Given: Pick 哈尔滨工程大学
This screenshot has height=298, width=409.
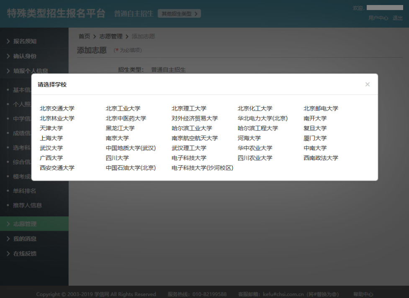Looking at the screenshot, I should click(258, 128).
